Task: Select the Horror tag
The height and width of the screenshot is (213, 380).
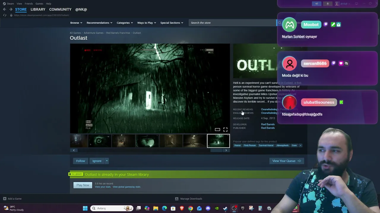Action: [237, 146]
